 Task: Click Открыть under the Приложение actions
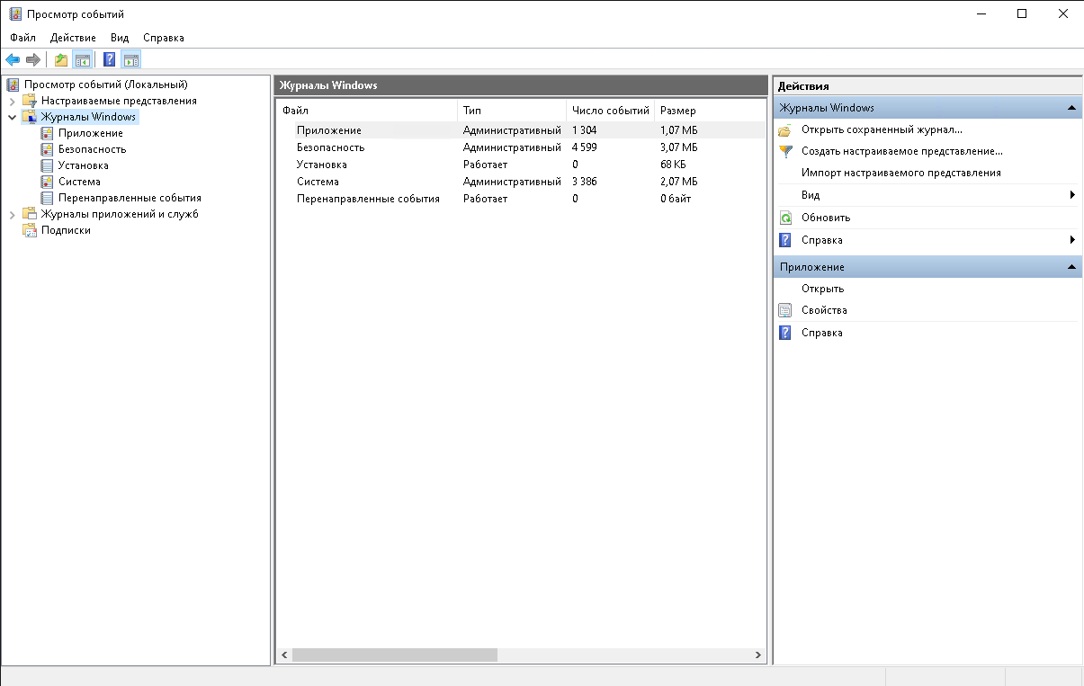822,289
